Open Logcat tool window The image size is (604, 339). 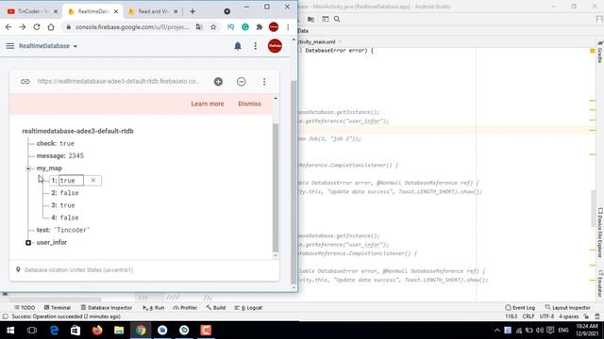(248, 308)
